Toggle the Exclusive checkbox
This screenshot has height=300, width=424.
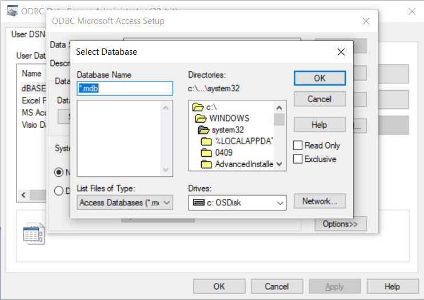298,159
